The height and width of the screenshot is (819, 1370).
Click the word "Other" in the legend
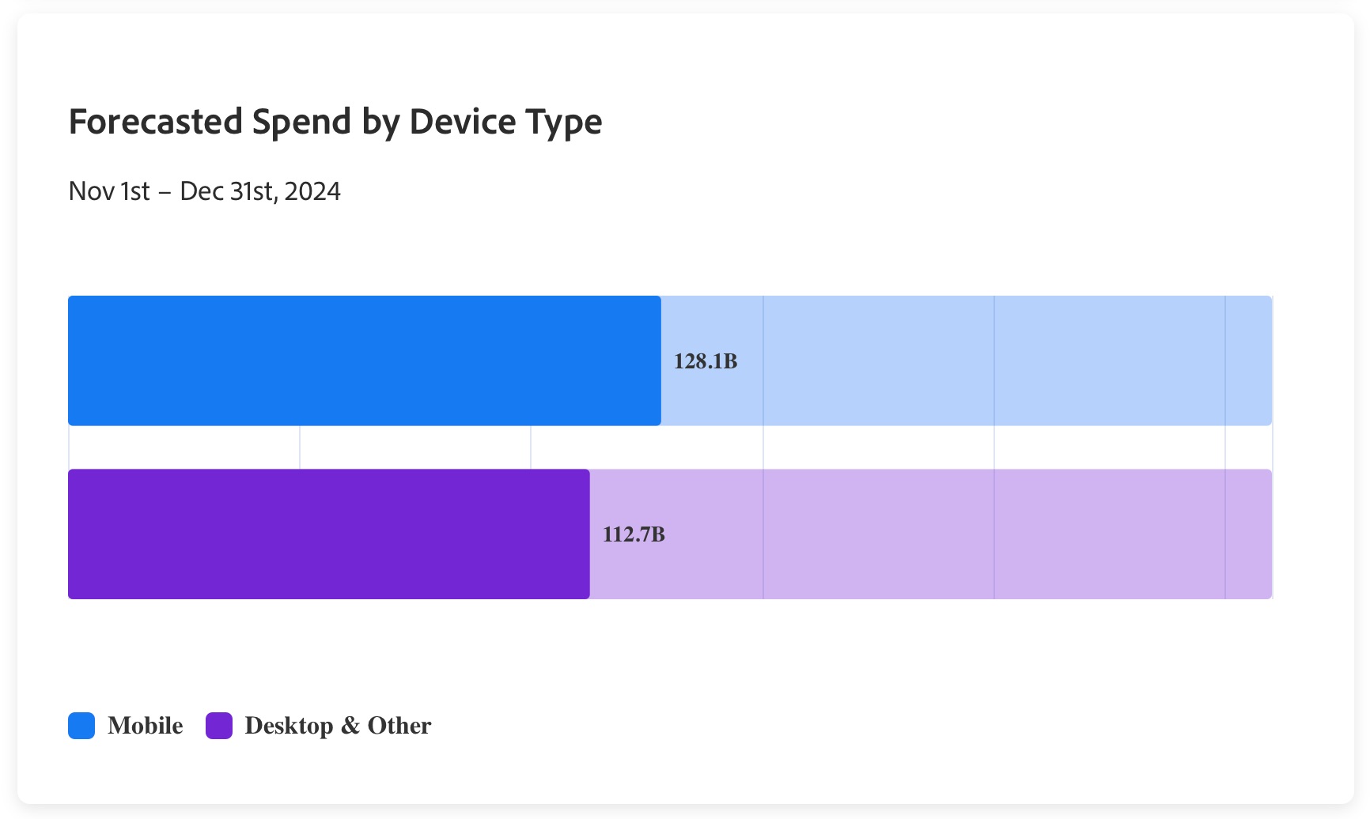pyautogui.click(x=399, y=726)
